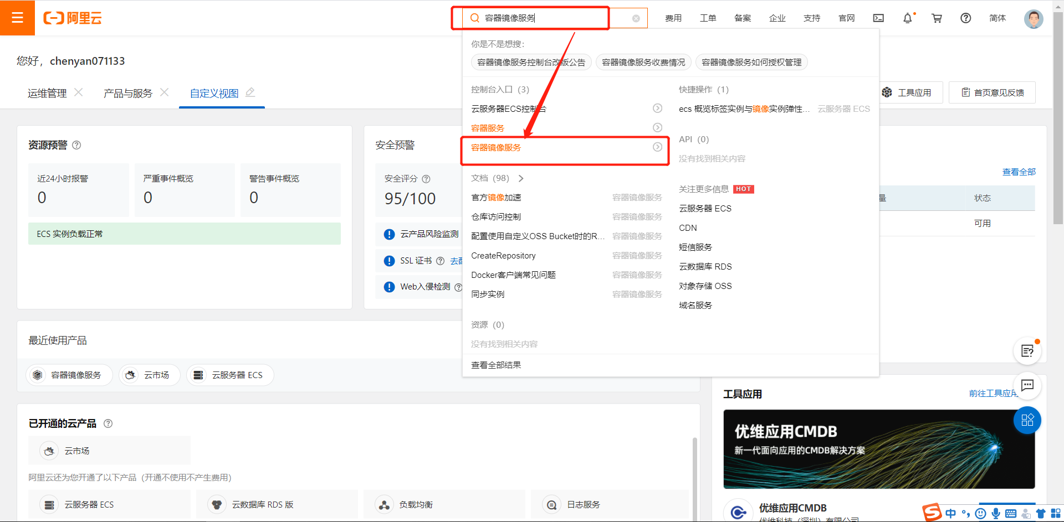Screen dimensions: 1064x522
Task: Open the shopping cart icon
Action: [x=937, y=18]
